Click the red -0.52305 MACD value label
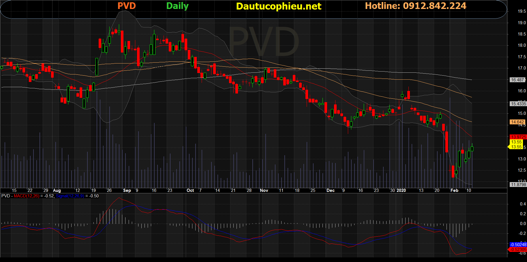 tap(518, 250)
